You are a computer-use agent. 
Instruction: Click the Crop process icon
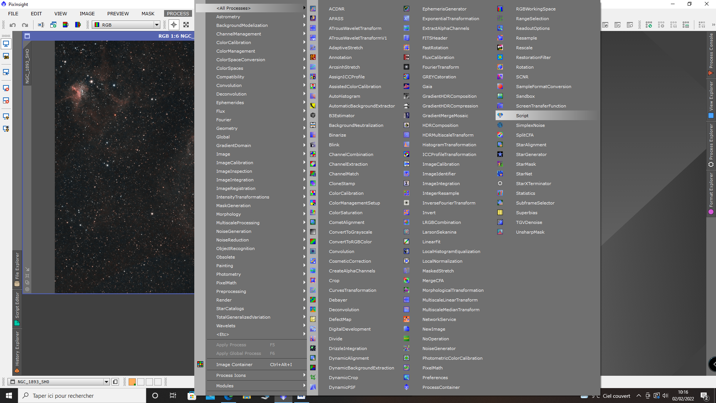[313, 281]
